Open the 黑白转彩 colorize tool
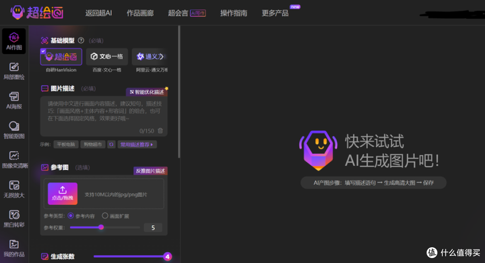This screenshot has width=485, height=263. click(x=14, y=218)
